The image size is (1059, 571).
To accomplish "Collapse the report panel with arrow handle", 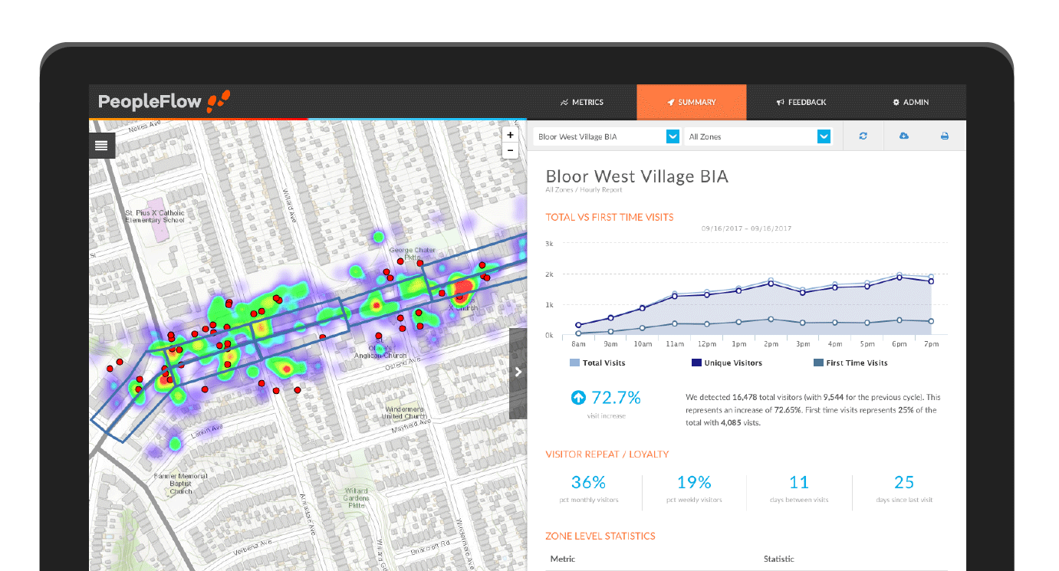I will [518, 372].
